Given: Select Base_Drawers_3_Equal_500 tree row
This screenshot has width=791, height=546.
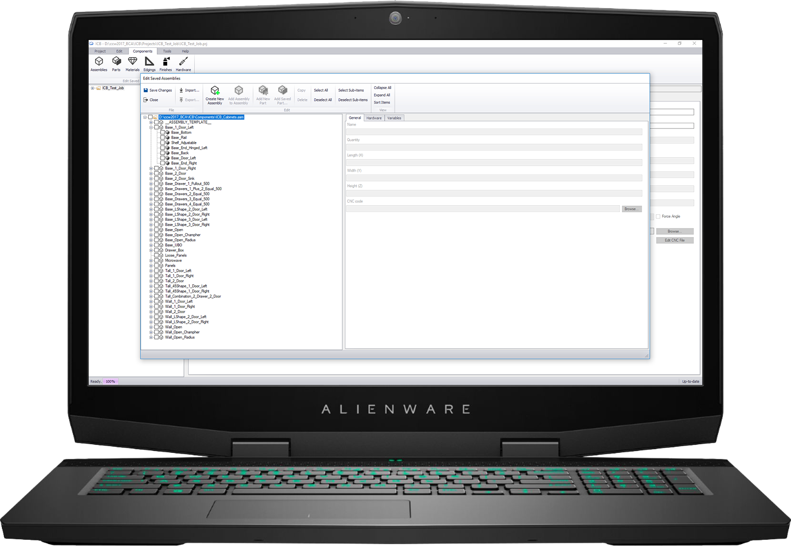Looking at the screenshot, I should click(x=187, y=199).
